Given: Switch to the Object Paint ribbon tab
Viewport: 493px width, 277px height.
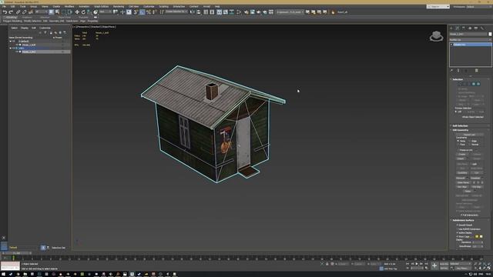Looking at the screenshot, I should [64, 17].
